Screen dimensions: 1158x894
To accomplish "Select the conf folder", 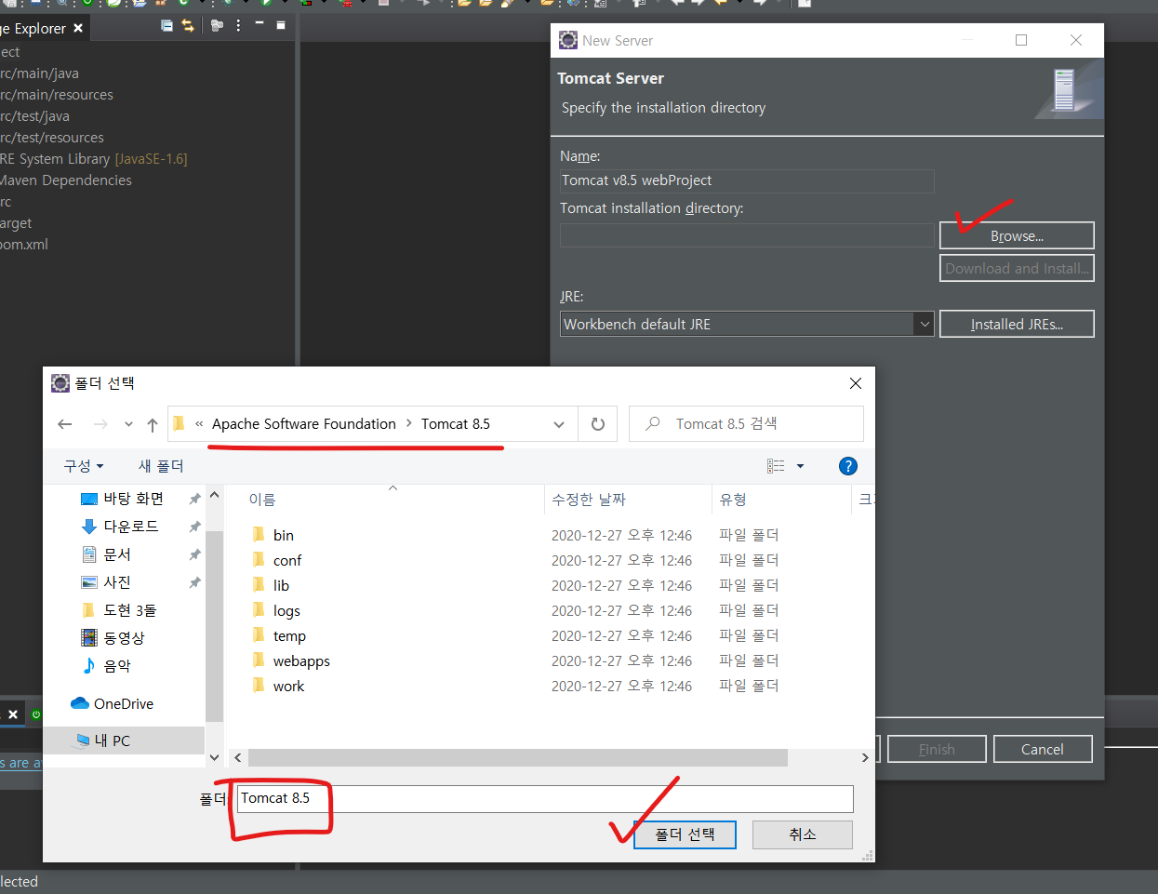I will (x=286, y=560).
